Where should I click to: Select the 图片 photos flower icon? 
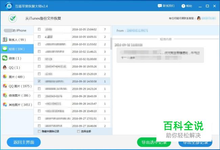coord(5,77)
